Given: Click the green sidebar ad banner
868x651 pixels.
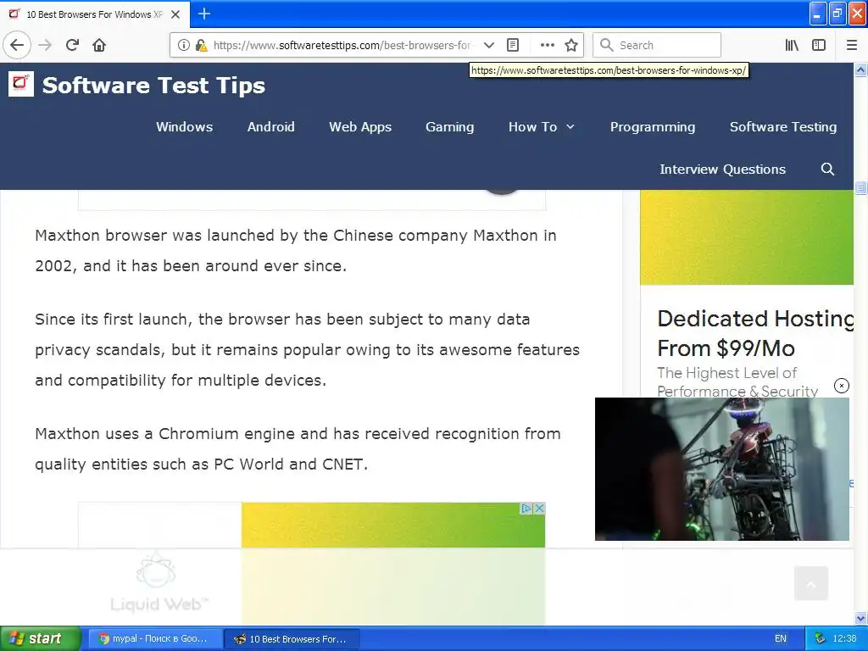Looking at the screenshot, I should [747, 237].
